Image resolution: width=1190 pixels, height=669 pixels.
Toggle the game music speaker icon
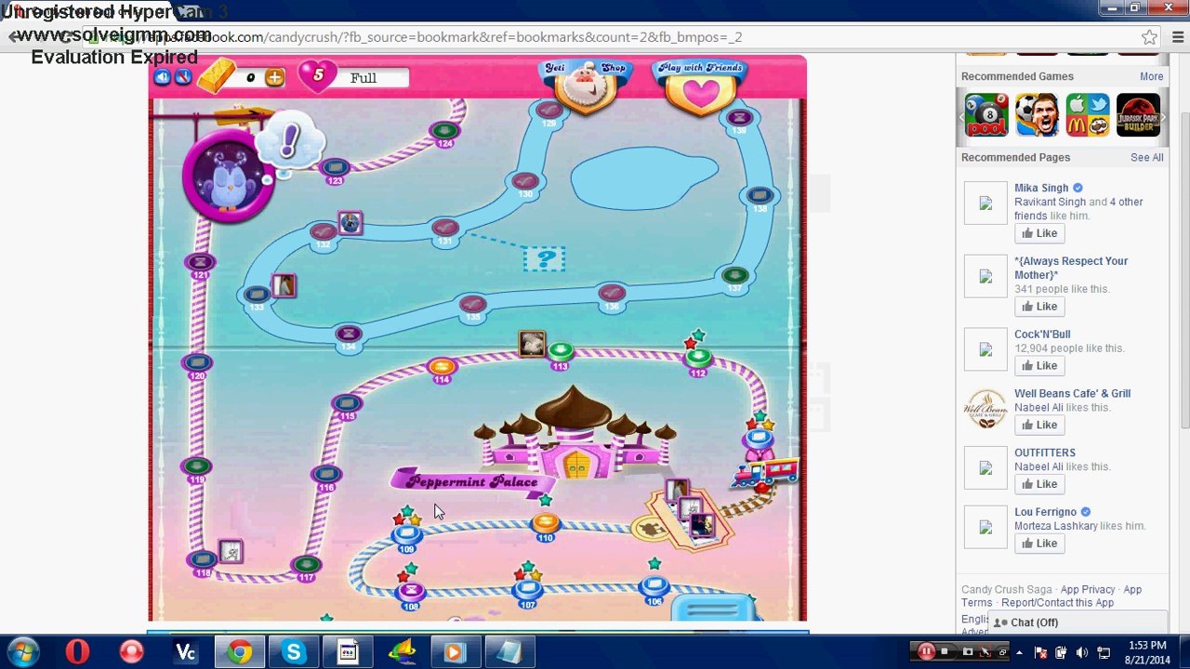pyautogui.click(x=163, y=77)
